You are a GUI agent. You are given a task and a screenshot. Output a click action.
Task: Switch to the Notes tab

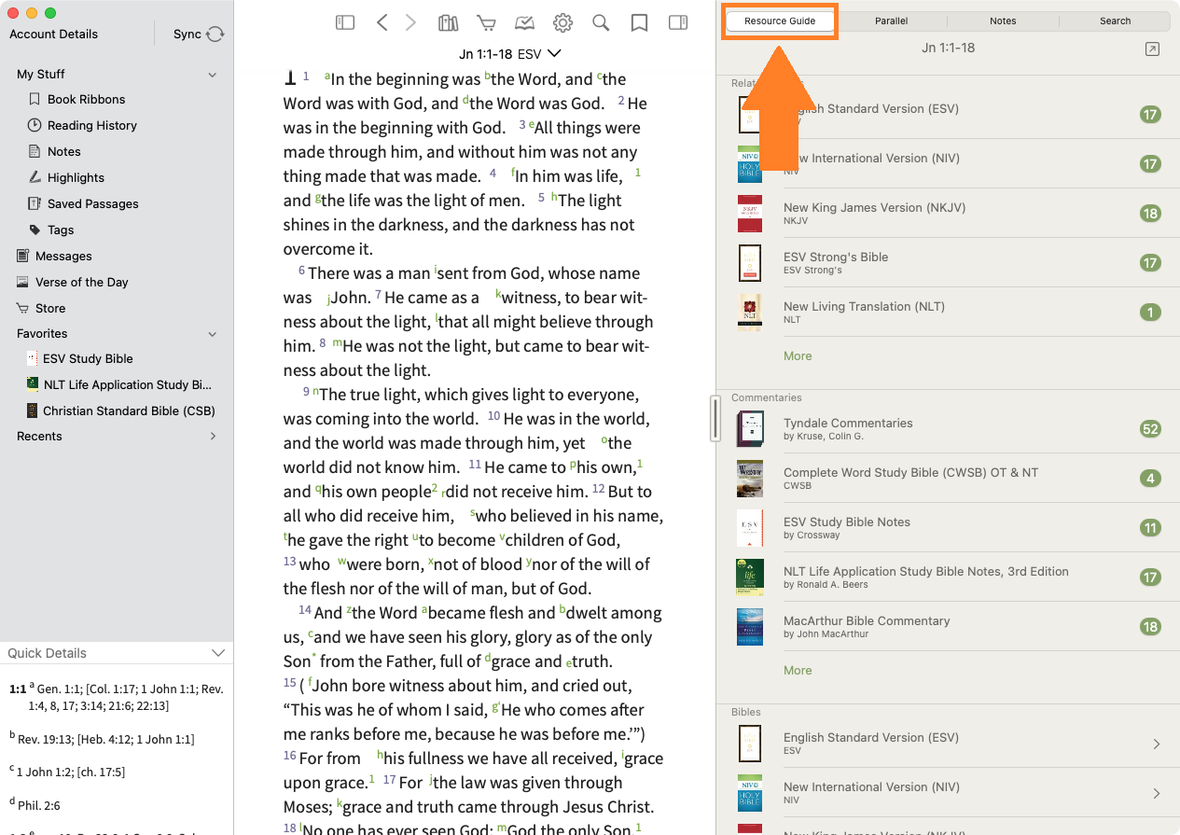click(1003, 21)
